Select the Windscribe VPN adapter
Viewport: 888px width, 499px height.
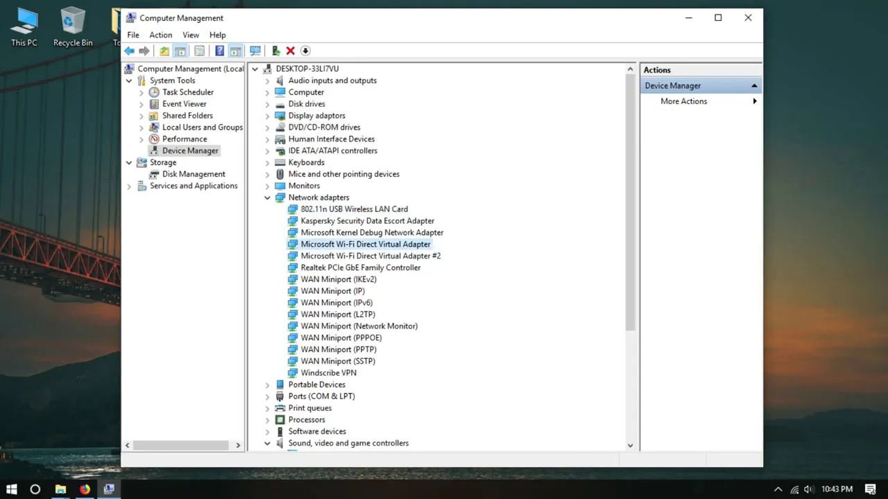(x=329, y=373)
